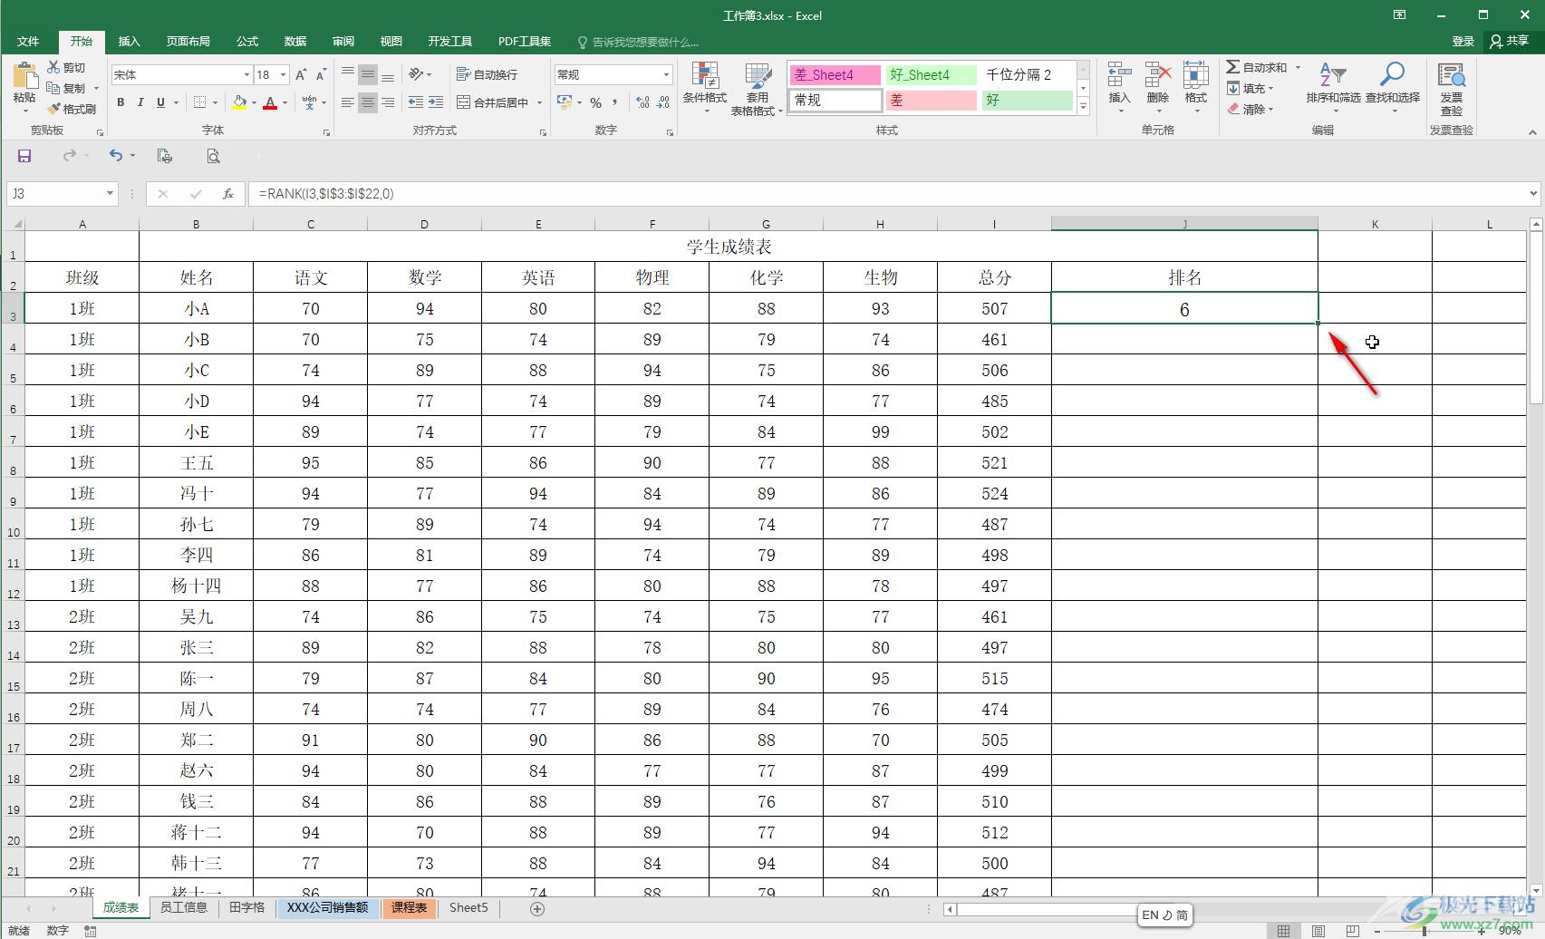Screen dimensions: 1545x939
Task: Increase decimal places
Action: (642, 102)
